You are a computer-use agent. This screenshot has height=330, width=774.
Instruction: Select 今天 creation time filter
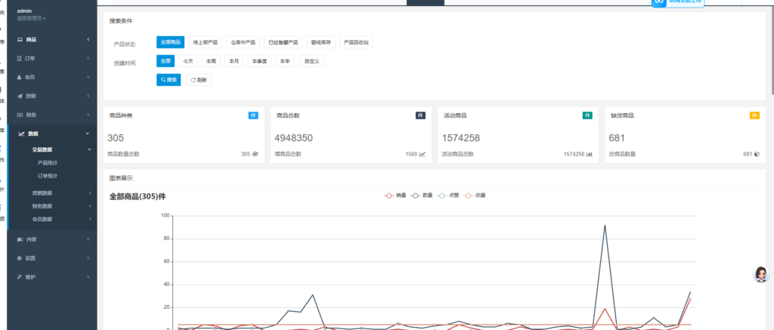188,61
